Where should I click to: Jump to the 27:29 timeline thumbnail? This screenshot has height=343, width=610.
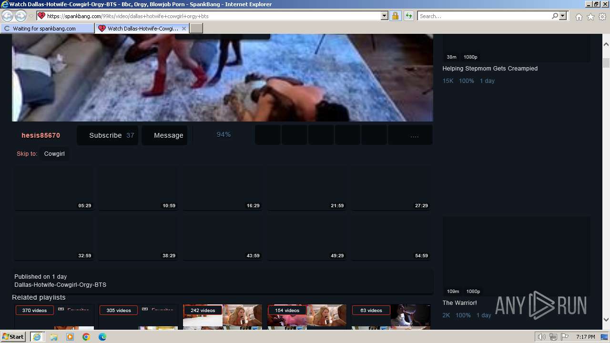click(391, 188)
